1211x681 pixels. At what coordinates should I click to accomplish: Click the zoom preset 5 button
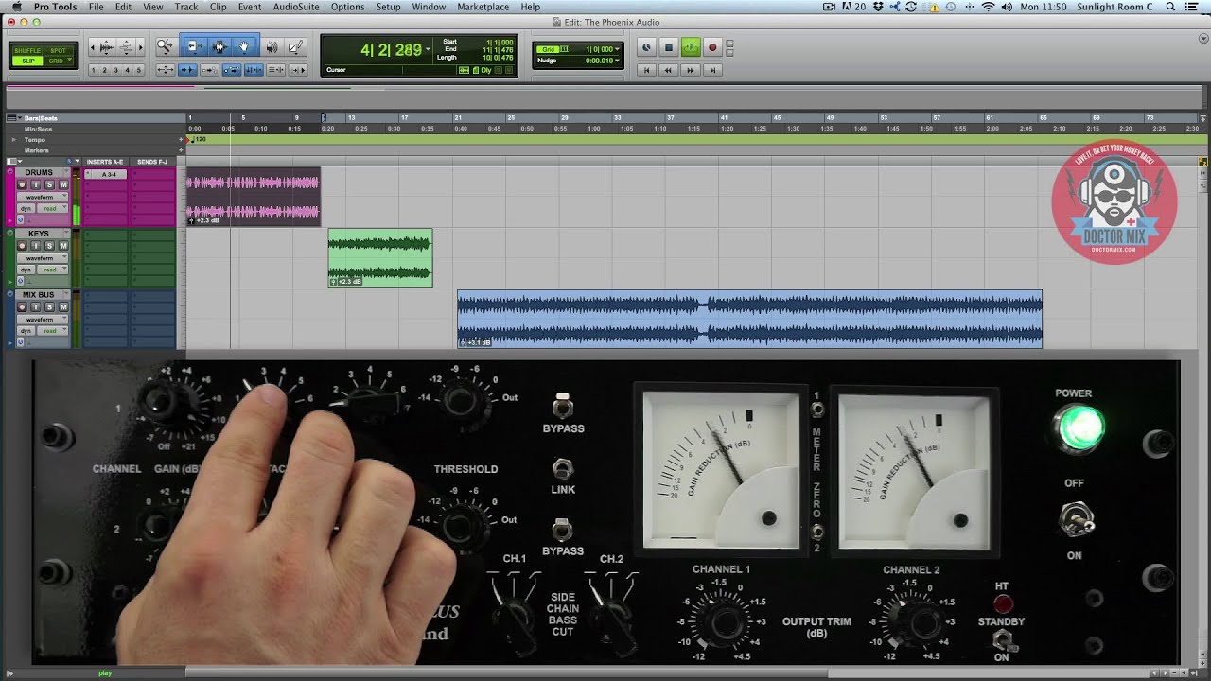[139, 70]
